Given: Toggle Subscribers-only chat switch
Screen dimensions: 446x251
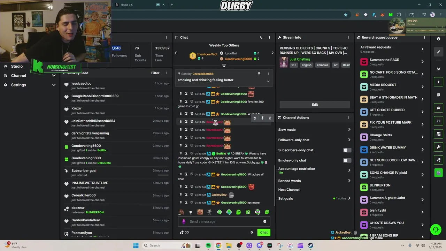Looking at the screenshot, I should [x=347, y=150].
